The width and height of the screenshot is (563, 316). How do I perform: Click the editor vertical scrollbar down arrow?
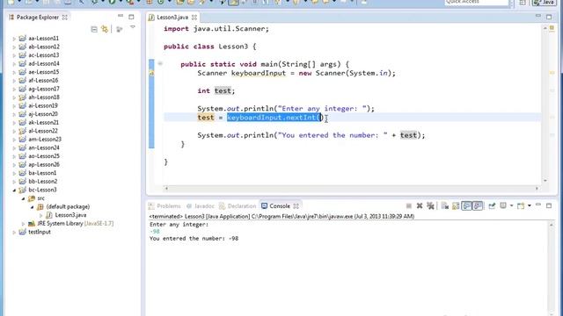click(545, 181)
